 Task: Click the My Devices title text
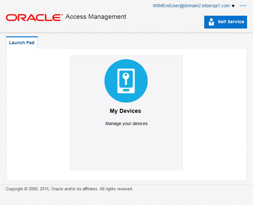coord(125,111)
